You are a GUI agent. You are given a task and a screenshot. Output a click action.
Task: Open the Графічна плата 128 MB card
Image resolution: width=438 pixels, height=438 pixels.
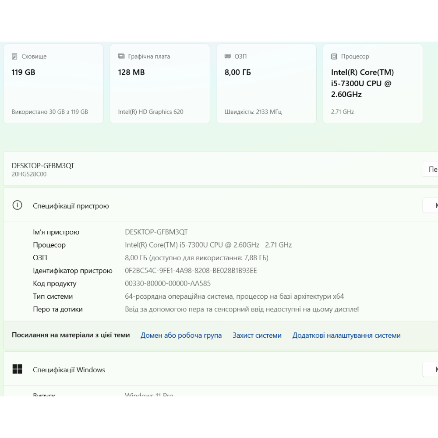(160, 84)
